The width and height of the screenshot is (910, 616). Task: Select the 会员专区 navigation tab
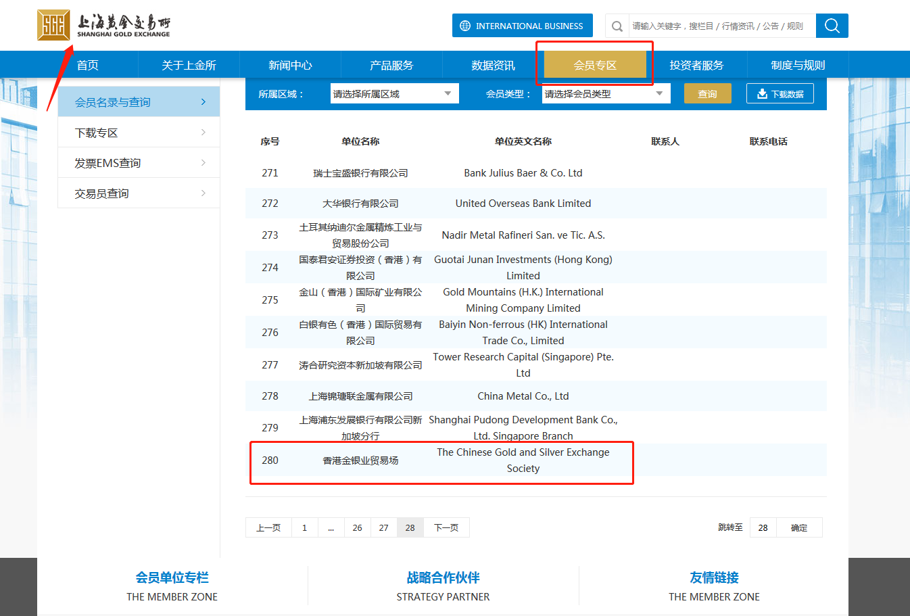click(x=594, y=64)
